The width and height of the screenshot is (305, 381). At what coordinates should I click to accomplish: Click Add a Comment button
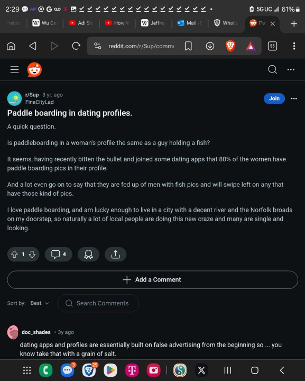coord(152,280)
